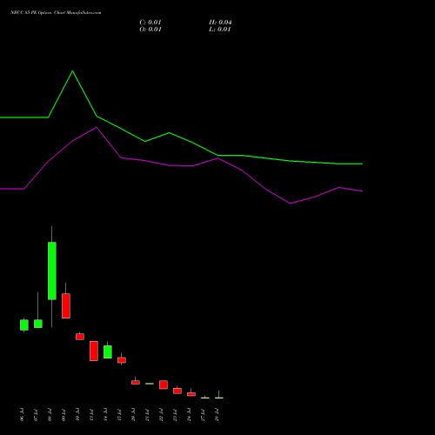Image resolution: width=435 pixels, height=435 pixels.
Task: Click the tall red candle beside the tallest green candle
Action: pos(66,305)
